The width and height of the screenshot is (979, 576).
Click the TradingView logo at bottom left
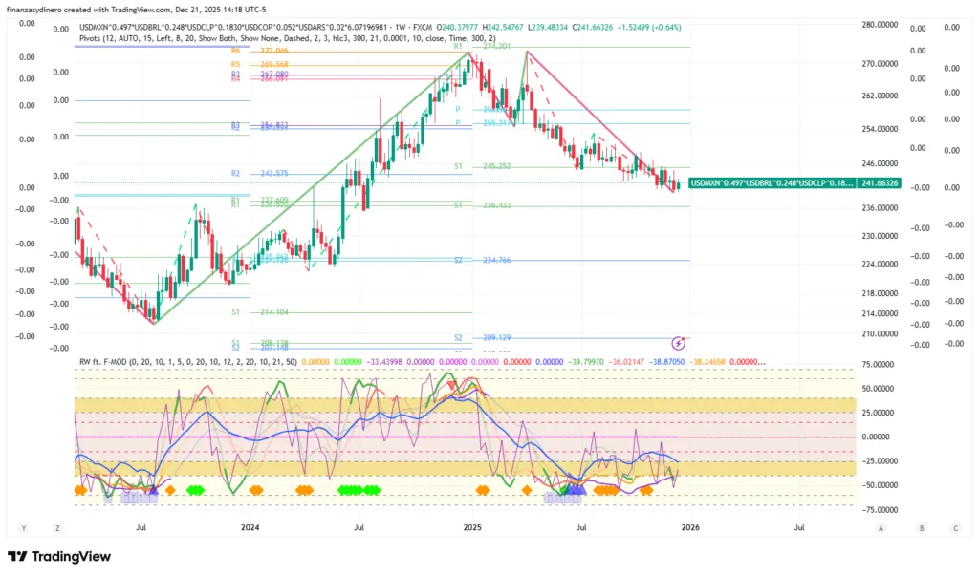click(x=59, y=557)
